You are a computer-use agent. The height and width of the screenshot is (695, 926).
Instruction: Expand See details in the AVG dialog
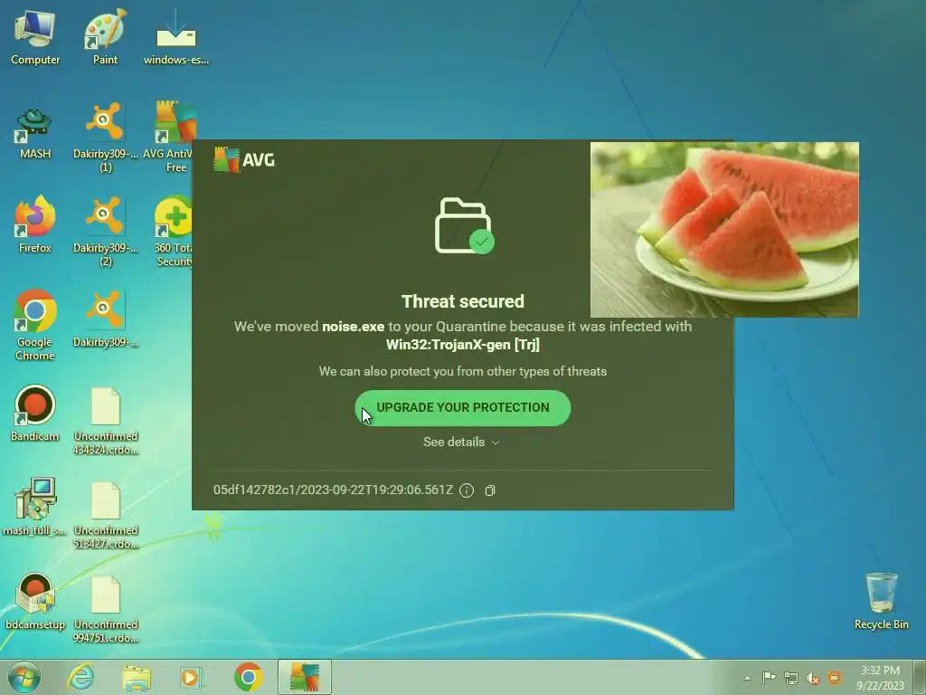click(x=461, y=442)
